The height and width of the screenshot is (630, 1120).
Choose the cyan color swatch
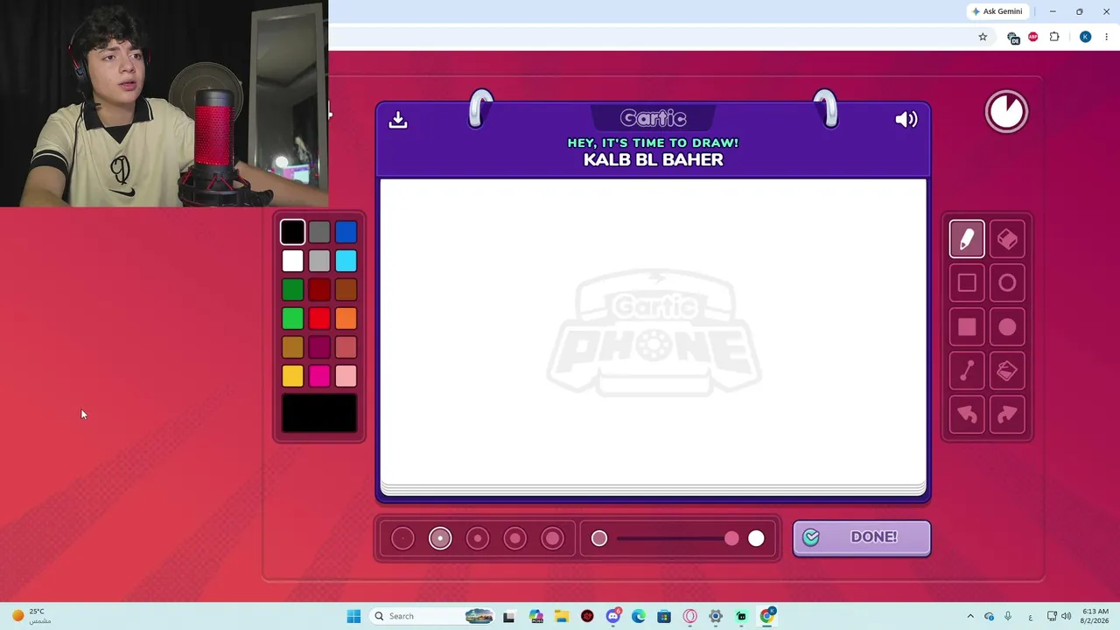346,261
